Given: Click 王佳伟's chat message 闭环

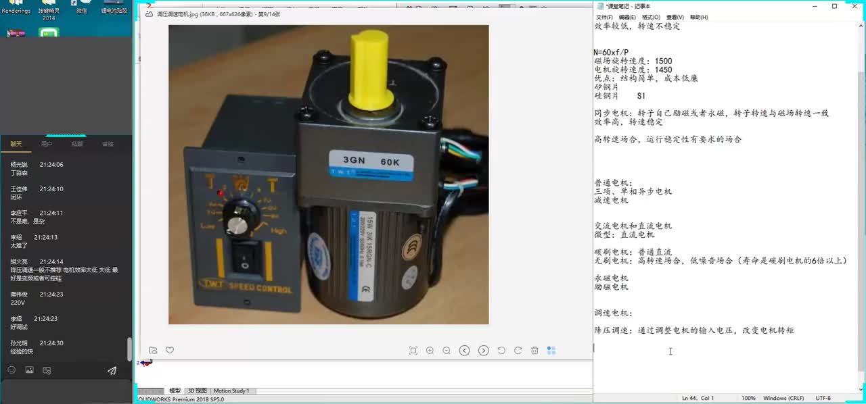Looking at the screenshot, I should tap(16, 197).
